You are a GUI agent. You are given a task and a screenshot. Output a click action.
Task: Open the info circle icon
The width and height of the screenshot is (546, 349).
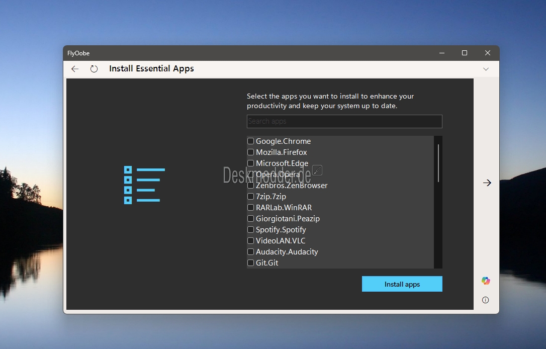[x=485, y=300]
